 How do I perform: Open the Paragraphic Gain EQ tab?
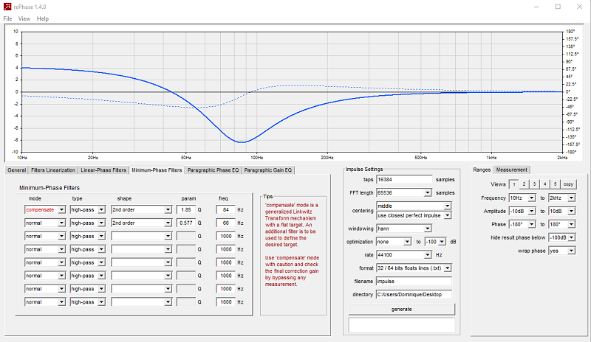coord(267,170)
